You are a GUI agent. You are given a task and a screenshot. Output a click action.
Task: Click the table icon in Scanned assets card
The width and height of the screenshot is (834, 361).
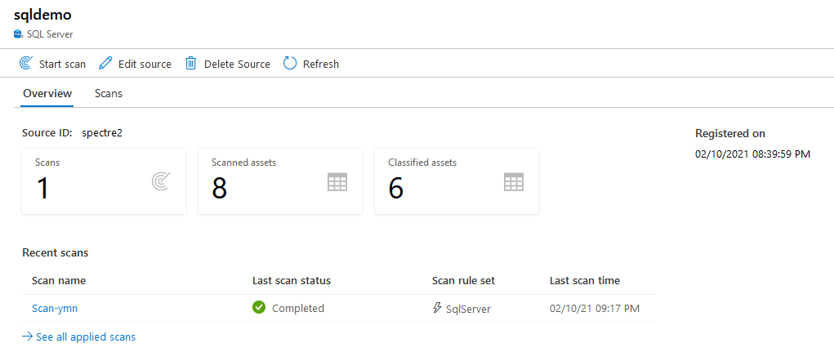point(337,182)
